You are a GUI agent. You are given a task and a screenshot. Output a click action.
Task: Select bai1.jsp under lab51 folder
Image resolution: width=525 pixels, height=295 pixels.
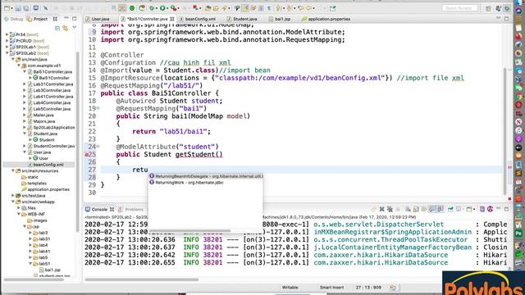pyautogui.click(x=52, y=270)
